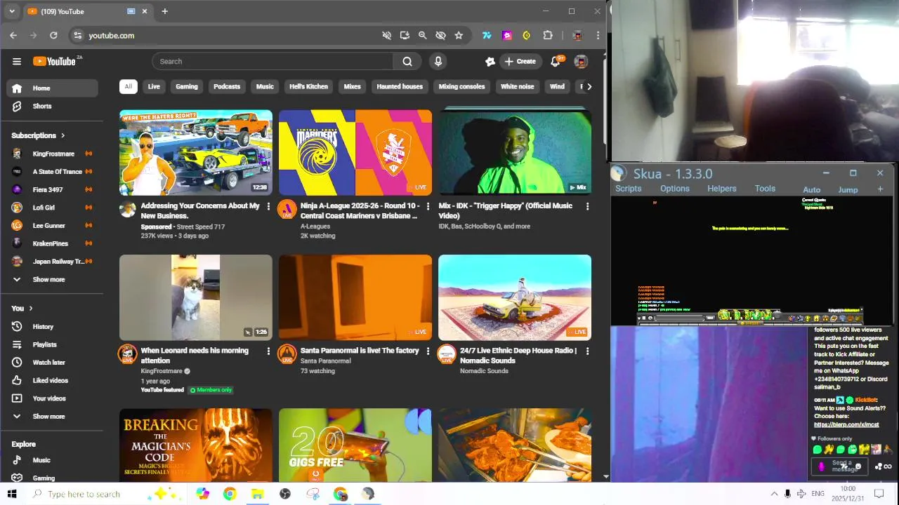The image size is (899, 505).
Task: Go to Home in the YouTube sidebar
Action: click(x=53, y=88)
